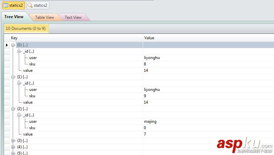Switch to the Table View tab

point(44,17)
